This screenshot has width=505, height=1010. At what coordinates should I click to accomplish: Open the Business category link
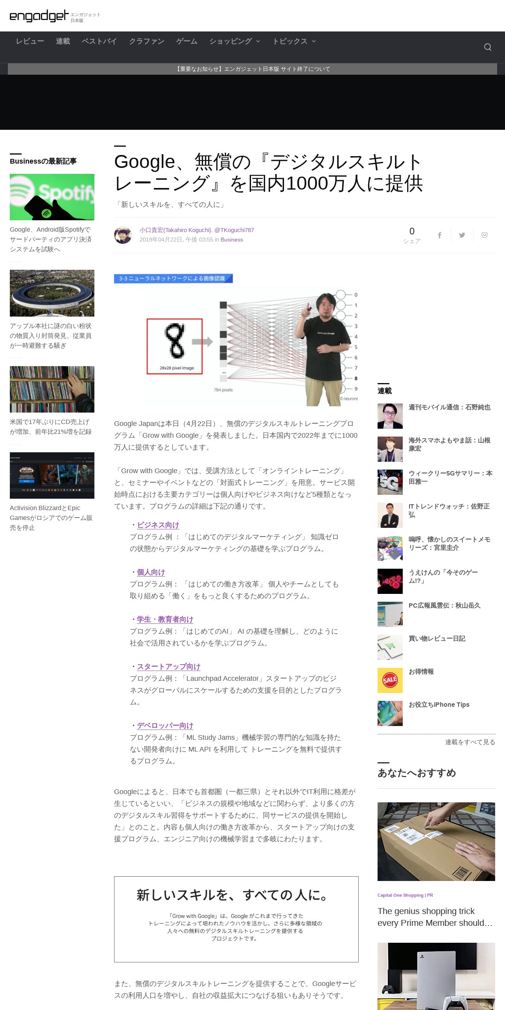pos(232,240)
